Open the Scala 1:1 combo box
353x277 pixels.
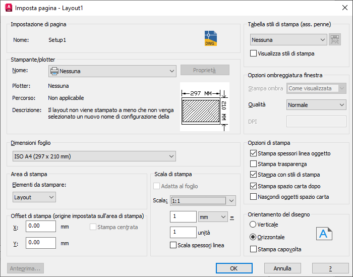point(203,201)
